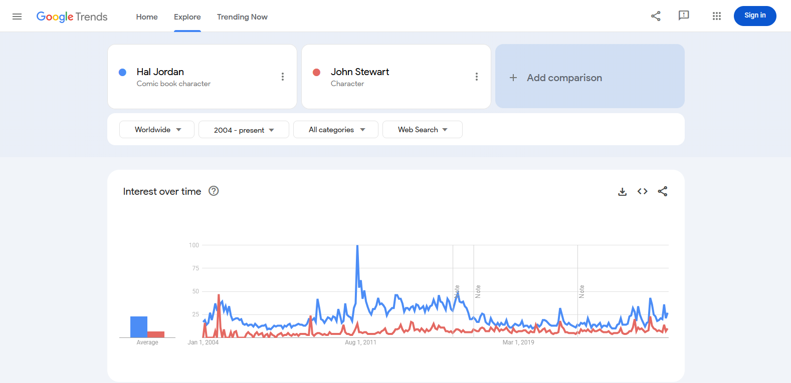Screen dimensions: 791x383
Task: Click the share icon in header
Action: pyautogui.click(x=656, y=16)
